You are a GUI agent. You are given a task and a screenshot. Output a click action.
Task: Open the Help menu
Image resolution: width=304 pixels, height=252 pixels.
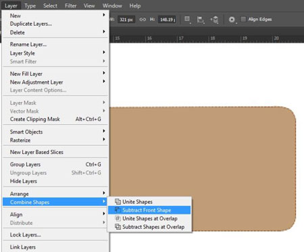coord(135,5)
